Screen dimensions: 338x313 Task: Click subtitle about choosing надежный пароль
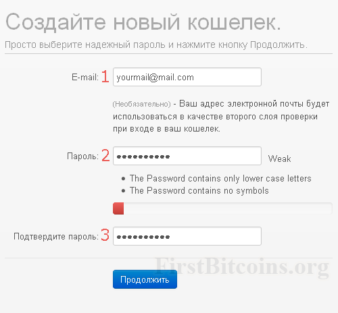tap(156, 45)
